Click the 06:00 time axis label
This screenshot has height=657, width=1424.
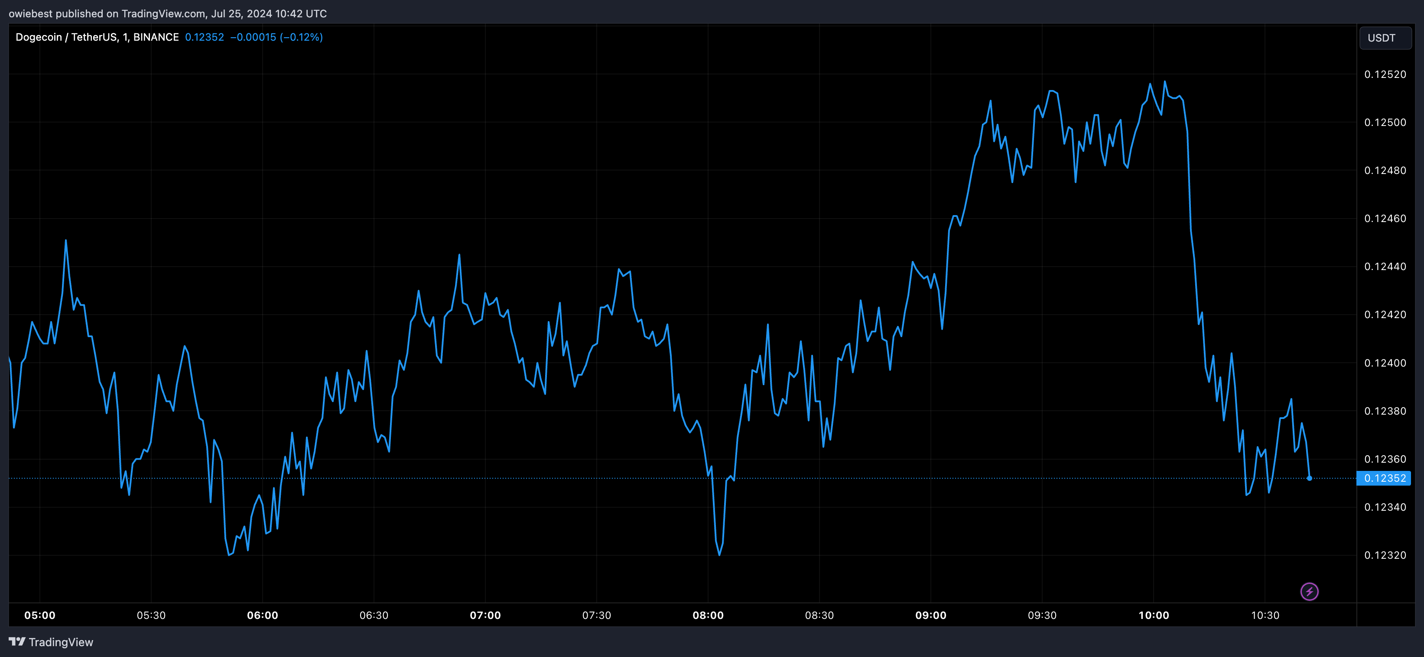pyautogui.click(x=263, y=615)
